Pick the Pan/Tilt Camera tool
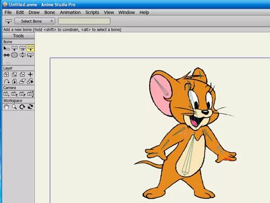The height and width of the screenshot is (203, 270). click(x=30, y=94)
